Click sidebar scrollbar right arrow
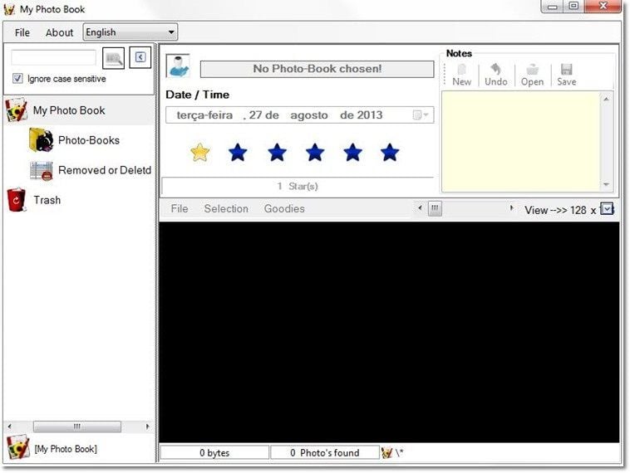This screenshot has height=473, width=630. tap(147, 427)
